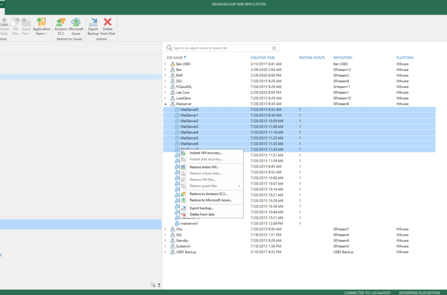Click the navigation pane options icon at bottom

153,285
